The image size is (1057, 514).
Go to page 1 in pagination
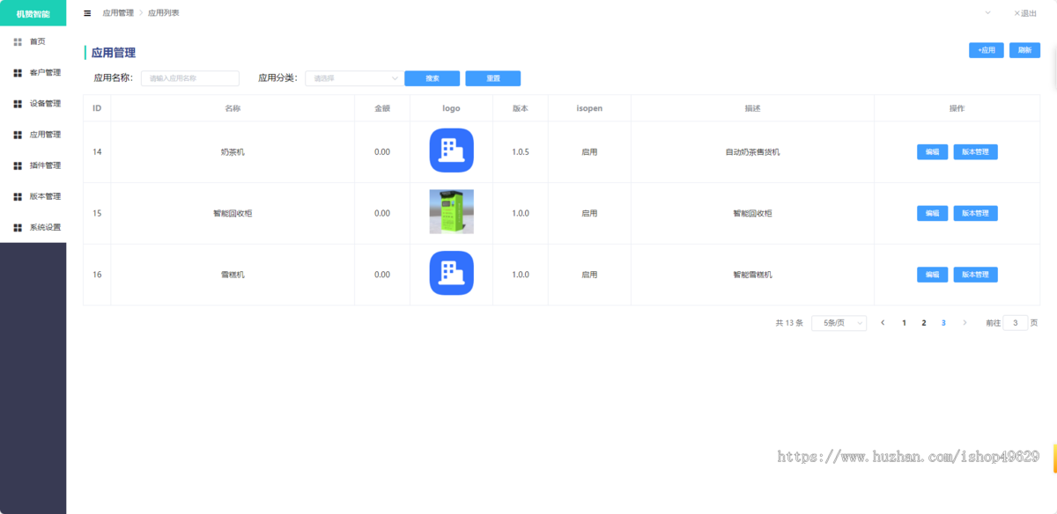pos(904,323)
